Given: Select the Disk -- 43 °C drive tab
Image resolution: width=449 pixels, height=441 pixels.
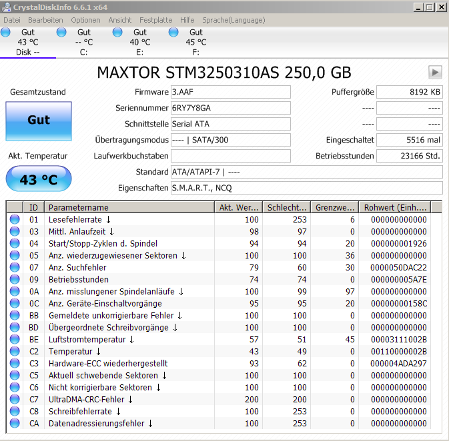Looking at the screenshot, I should coord(28,42).
